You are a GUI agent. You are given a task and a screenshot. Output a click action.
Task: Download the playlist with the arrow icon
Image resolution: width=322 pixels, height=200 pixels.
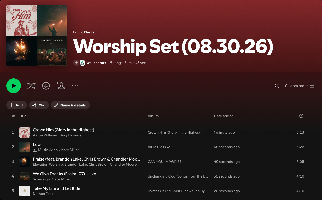(x=46, y=86)
